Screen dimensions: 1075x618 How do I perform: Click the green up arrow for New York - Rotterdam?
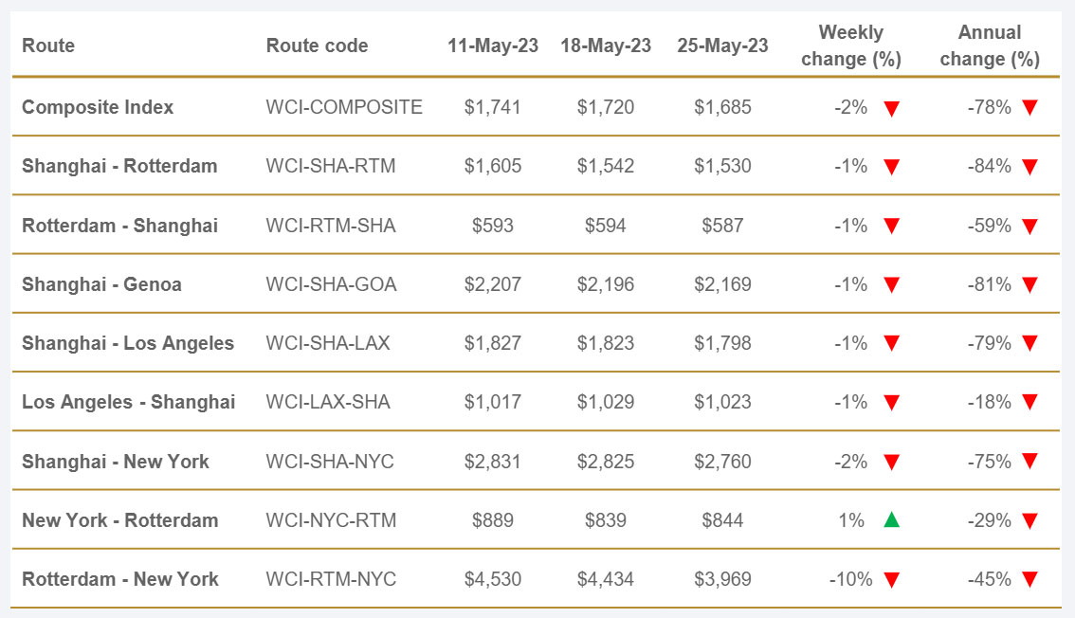coord(890,520)
